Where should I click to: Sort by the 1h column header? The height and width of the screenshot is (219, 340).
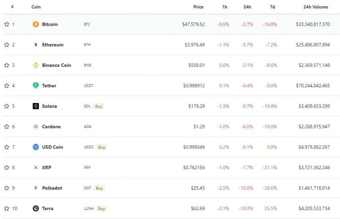(225, 7)
